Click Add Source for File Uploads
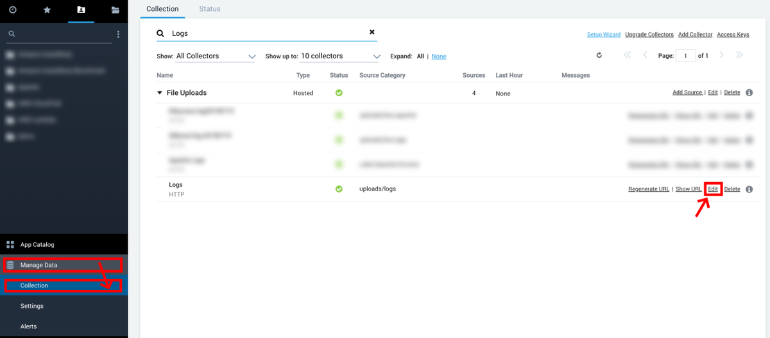This screenshot has width=770, height=338. pos(687,93)
